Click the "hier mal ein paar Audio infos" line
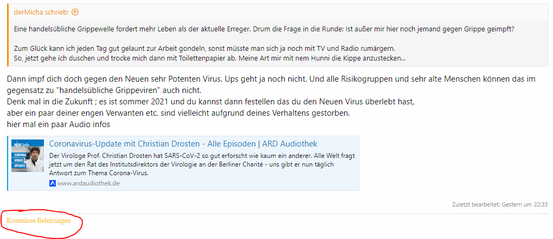 point(59,125)
